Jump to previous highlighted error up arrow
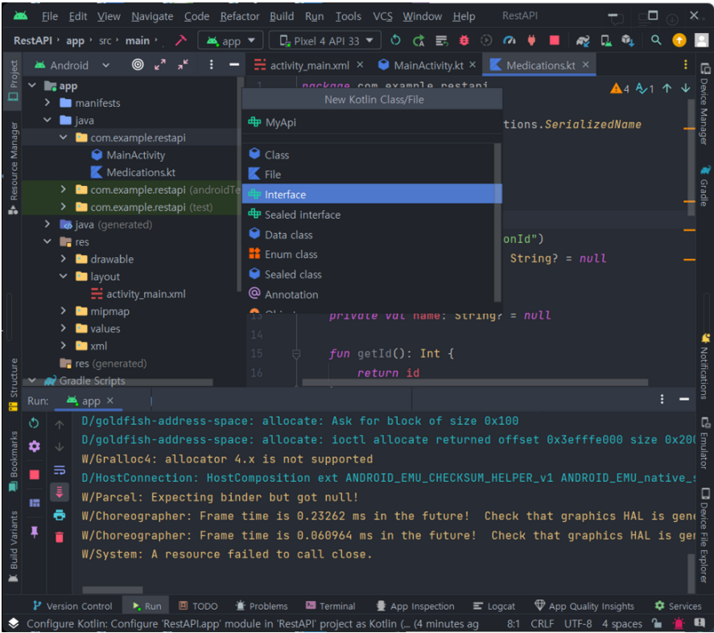 (667, 88)
